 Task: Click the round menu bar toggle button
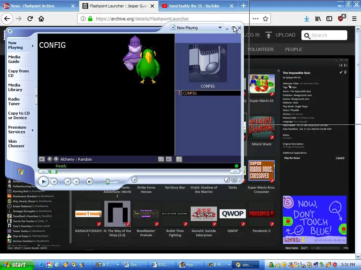(x=10, y=31)
